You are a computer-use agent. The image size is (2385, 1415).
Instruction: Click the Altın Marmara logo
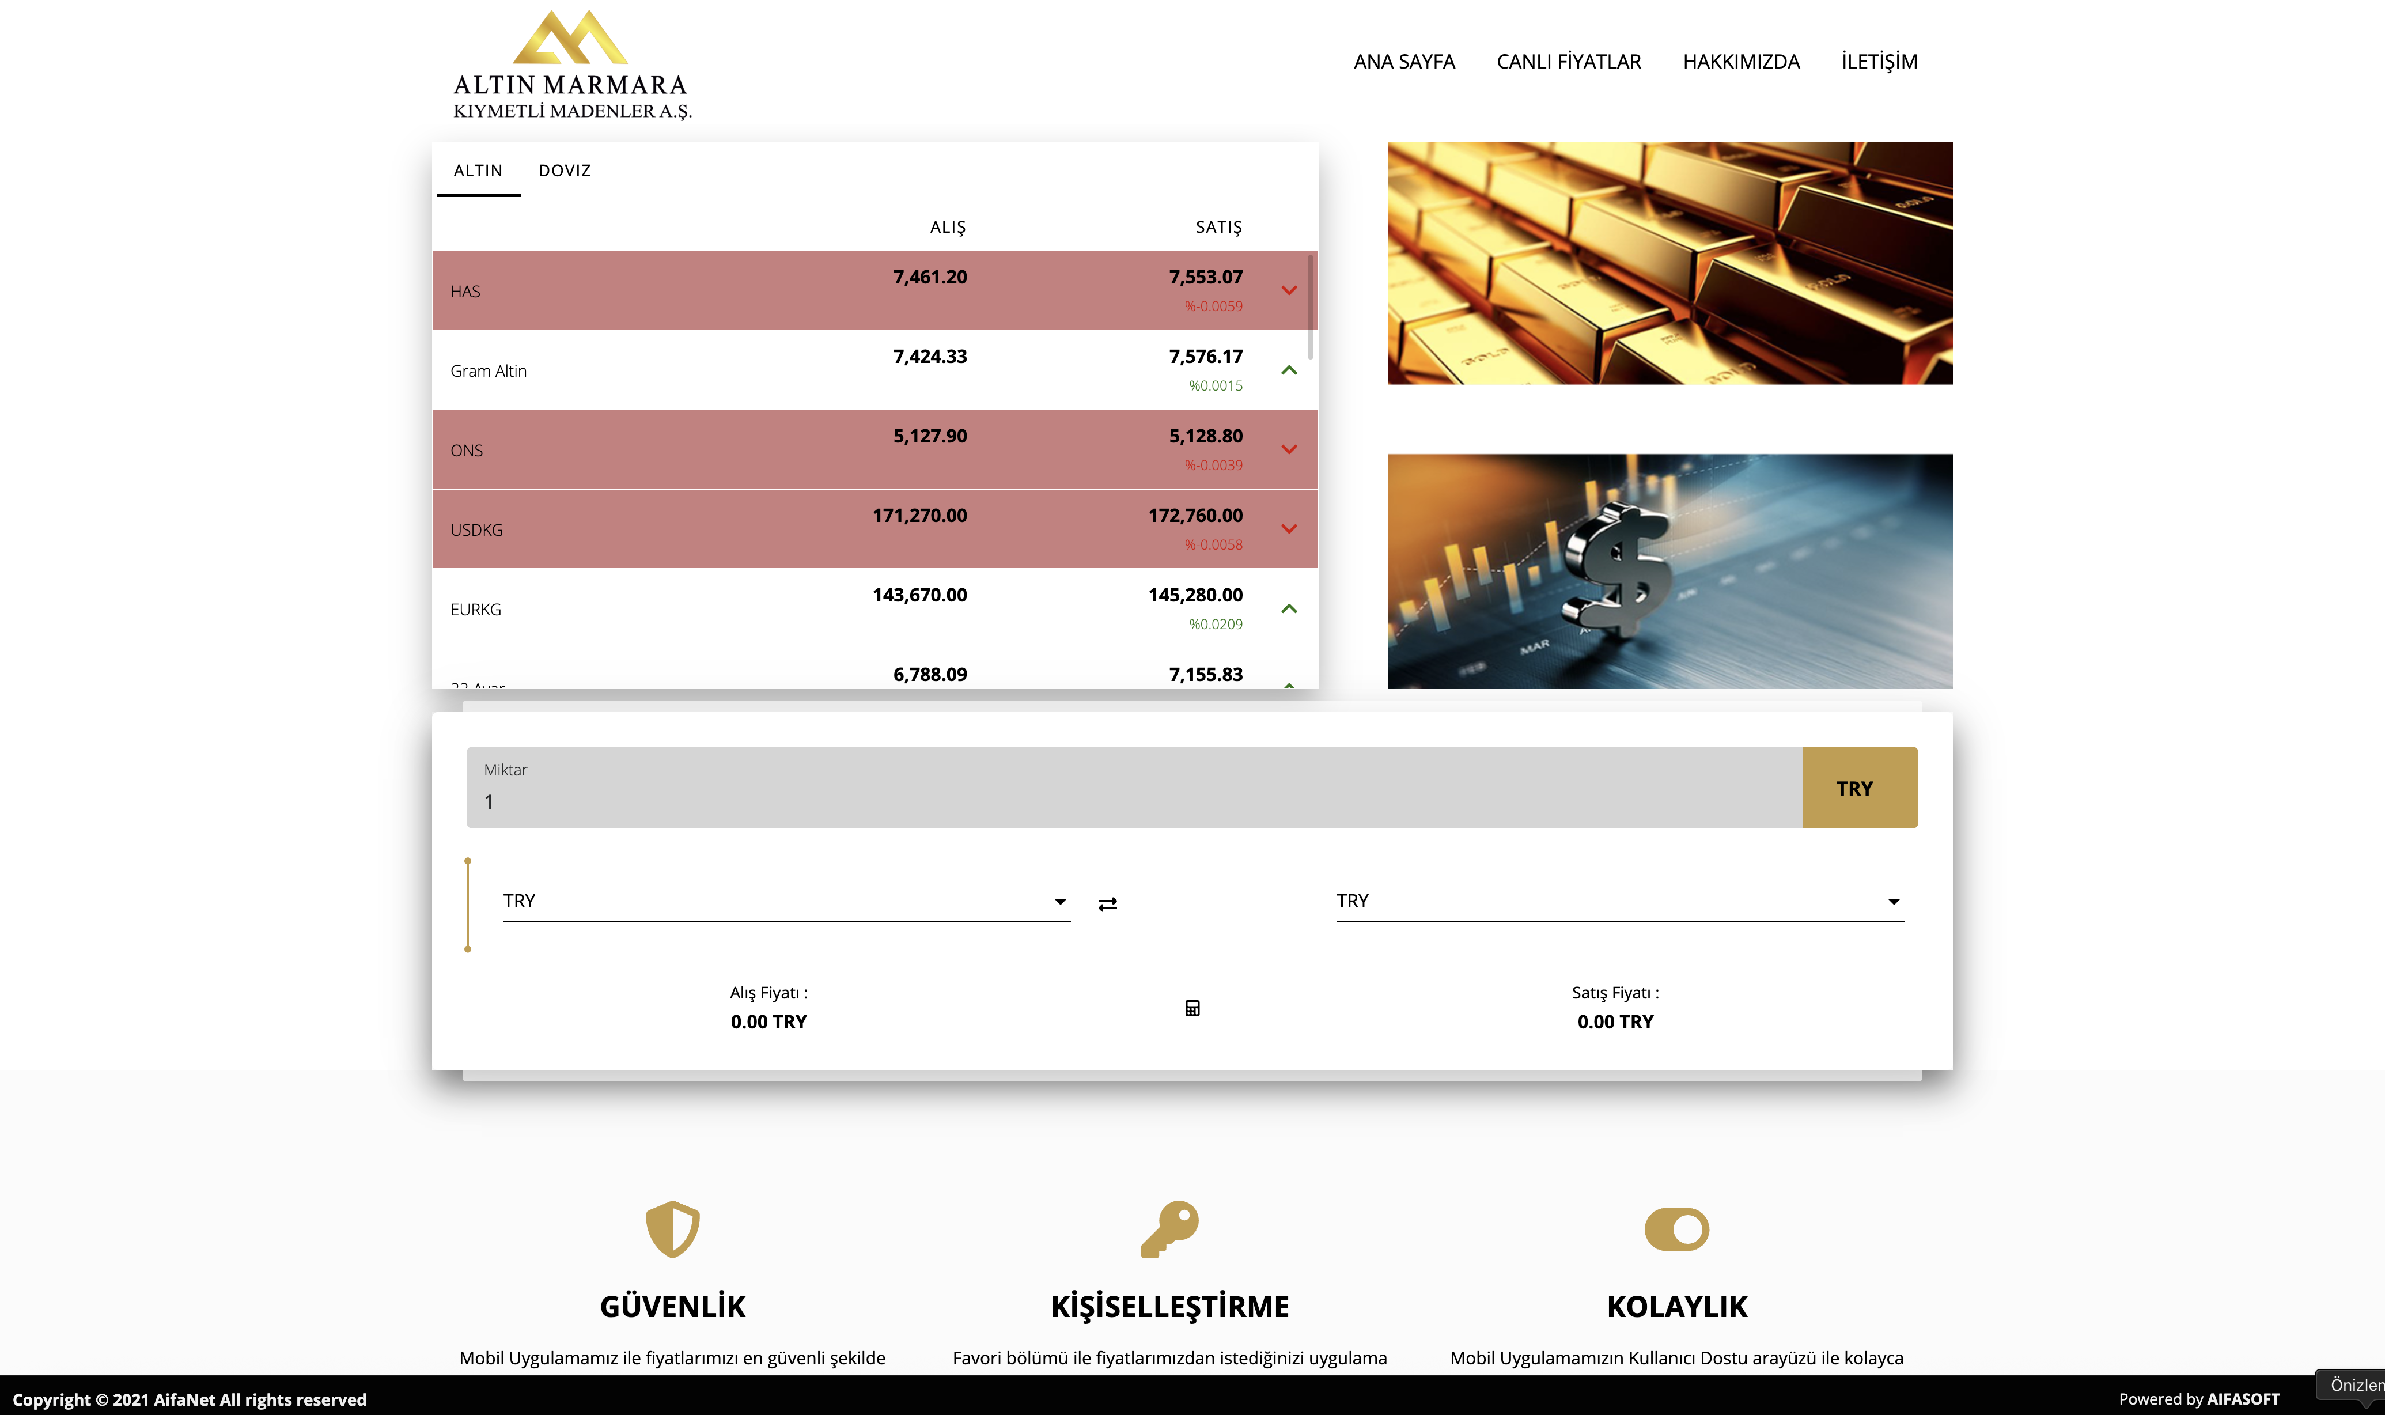572,65
